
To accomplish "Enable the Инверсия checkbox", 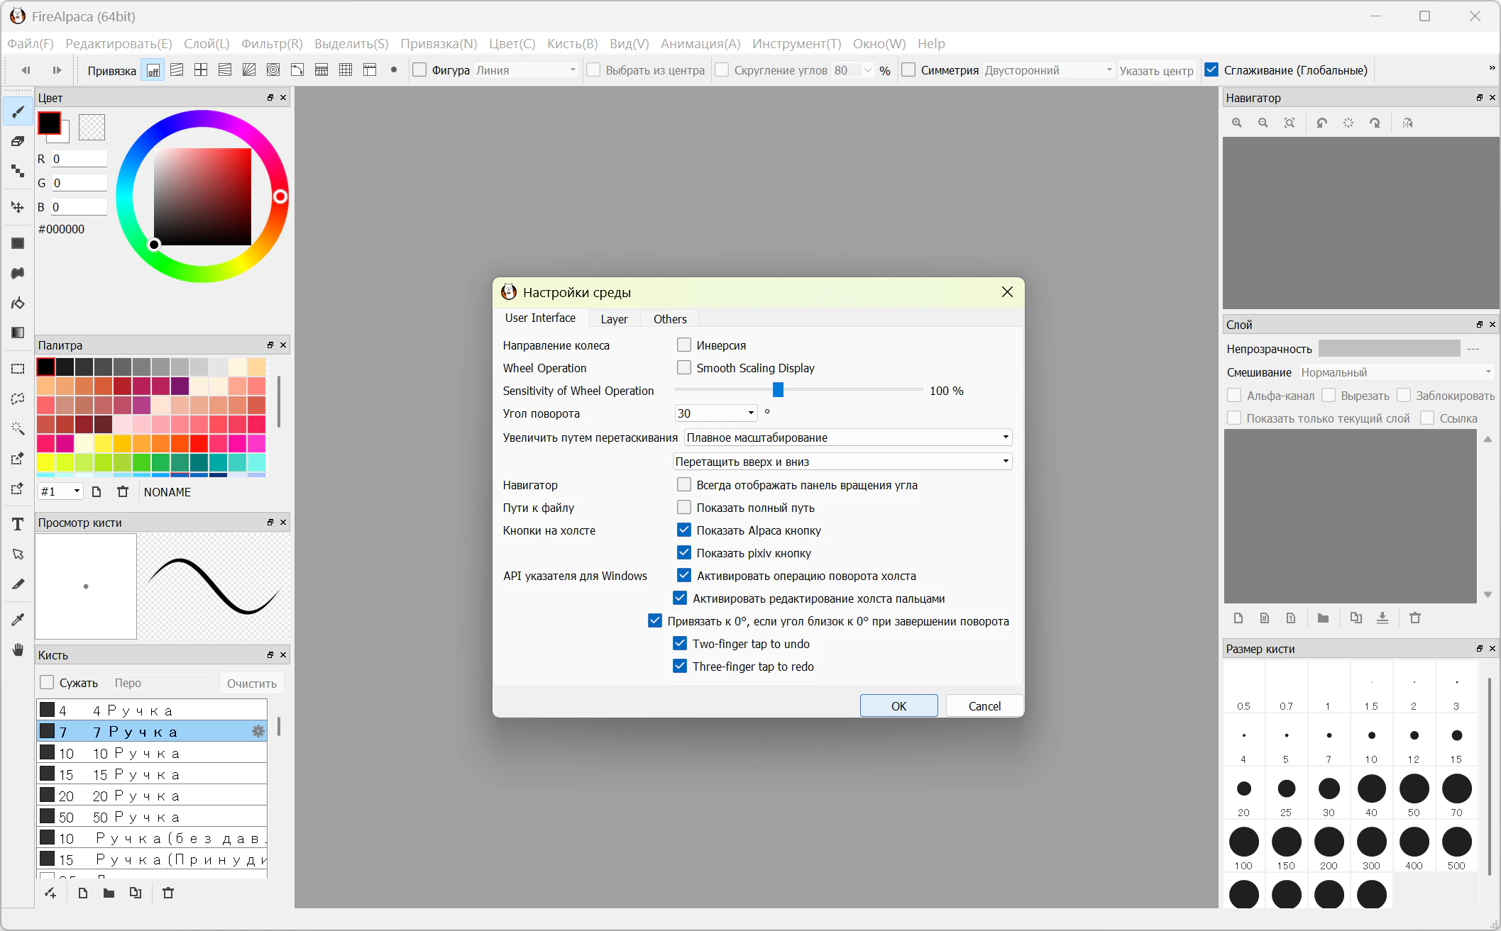I will [684, 345].
